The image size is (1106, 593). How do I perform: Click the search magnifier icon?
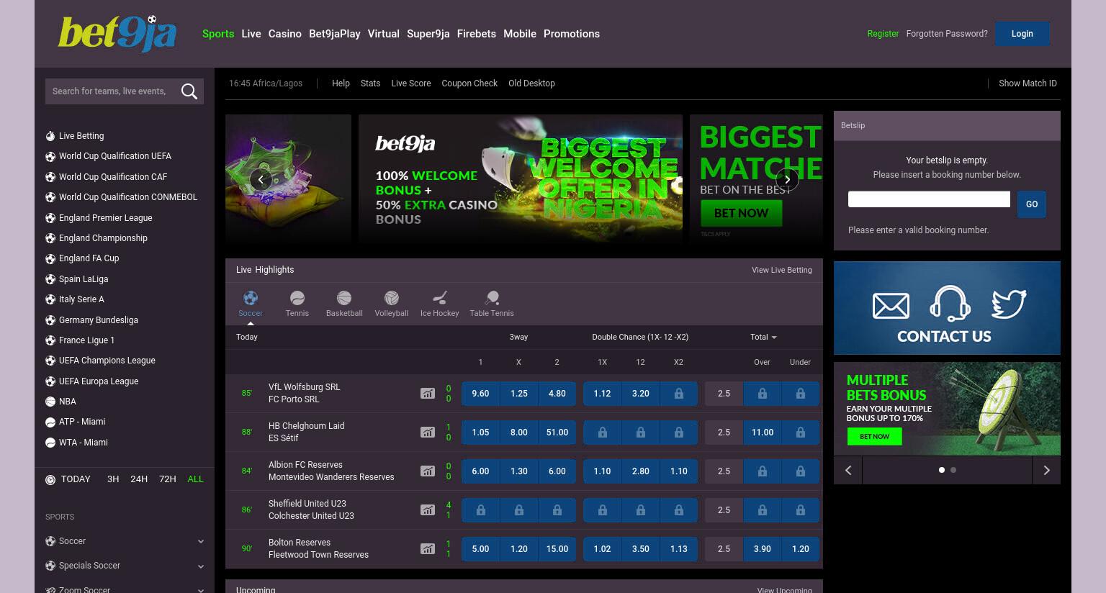[x=189, y=91]
